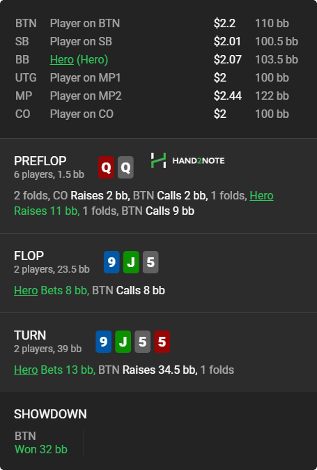Select the blue 9 card on the flop
Viewport: 317px width, 470px height.
click(x=111, y=262)
